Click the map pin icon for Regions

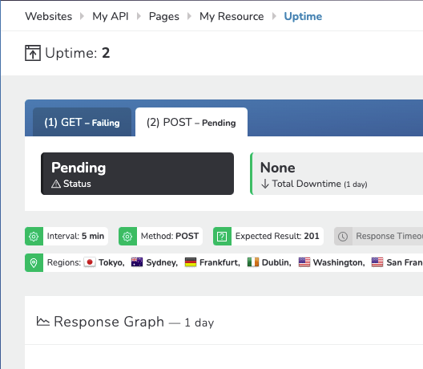(x=34, y=262)
